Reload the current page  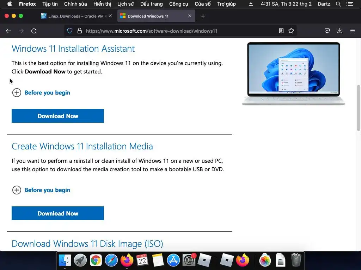(34, 31)
